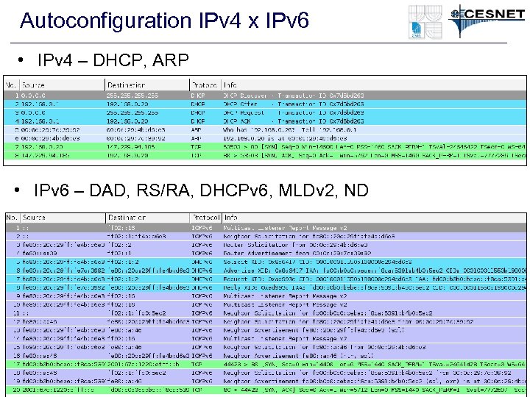
Task: Sort IPv4 capture by Protocol column header
Action: (x=205, y=85)
